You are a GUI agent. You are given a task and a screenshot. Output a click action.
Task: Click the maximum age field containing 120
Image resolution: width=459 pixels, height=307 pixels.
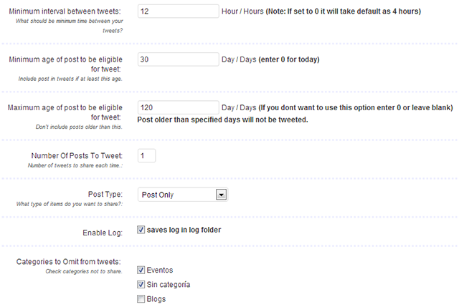click(x=179, y=107)
